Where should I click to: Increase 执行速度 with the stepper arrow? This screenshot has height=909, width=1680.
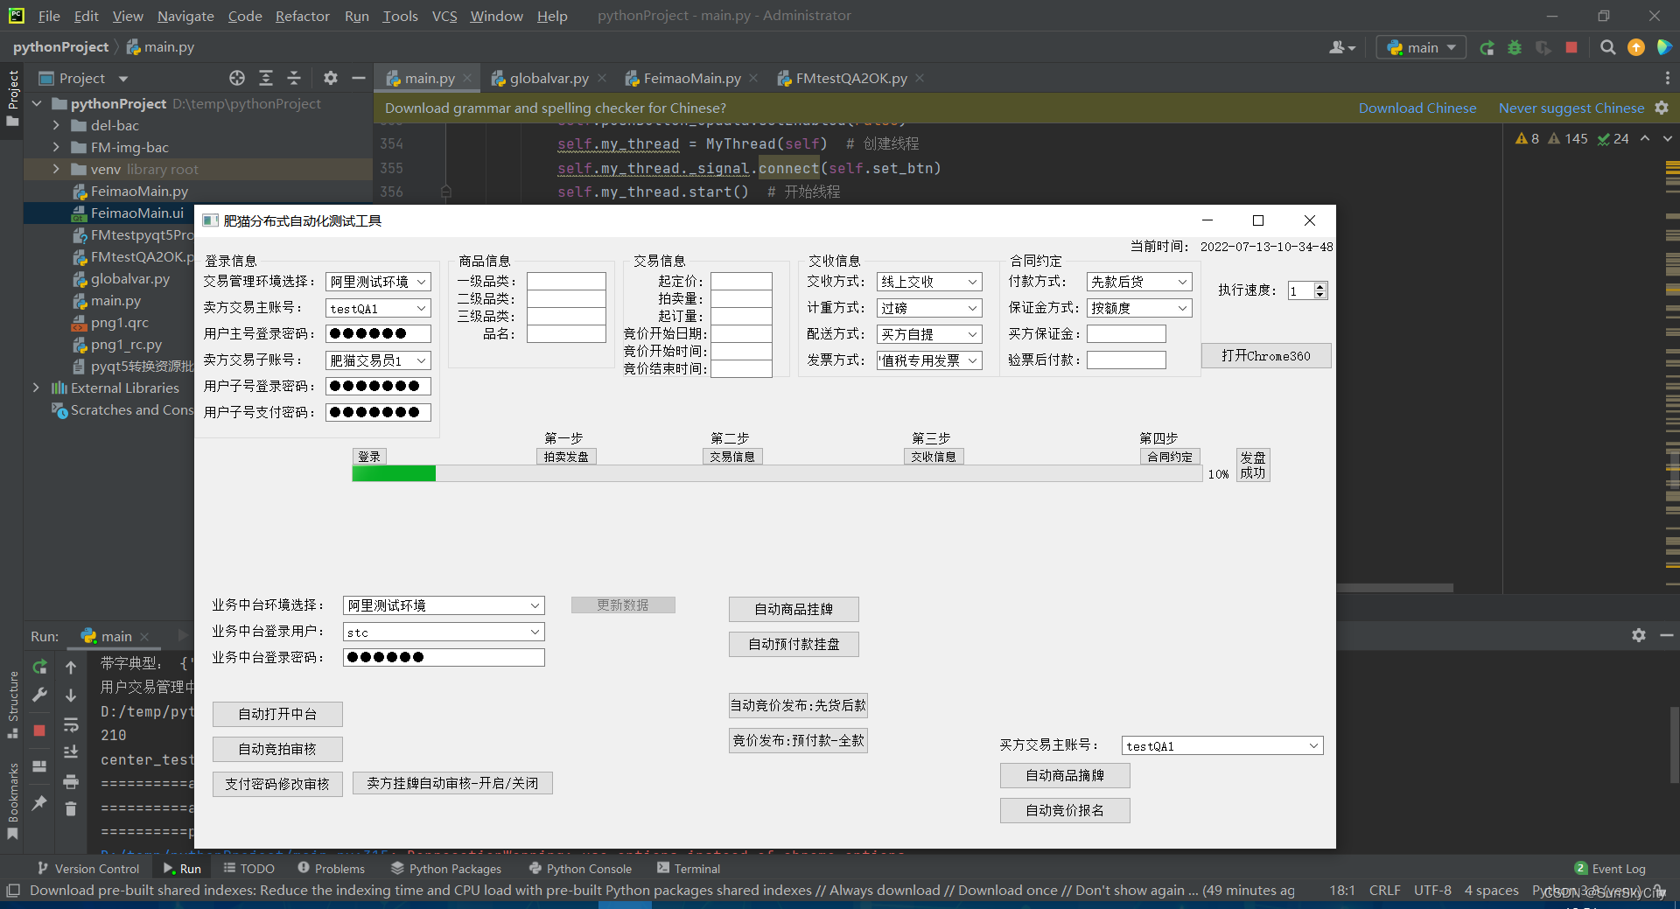tap(1319, 286)
